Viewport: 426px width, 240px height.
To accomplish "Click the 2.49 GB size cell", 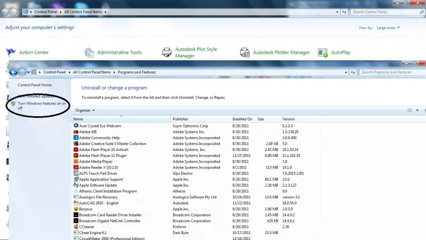I will (x=272, y=143).
